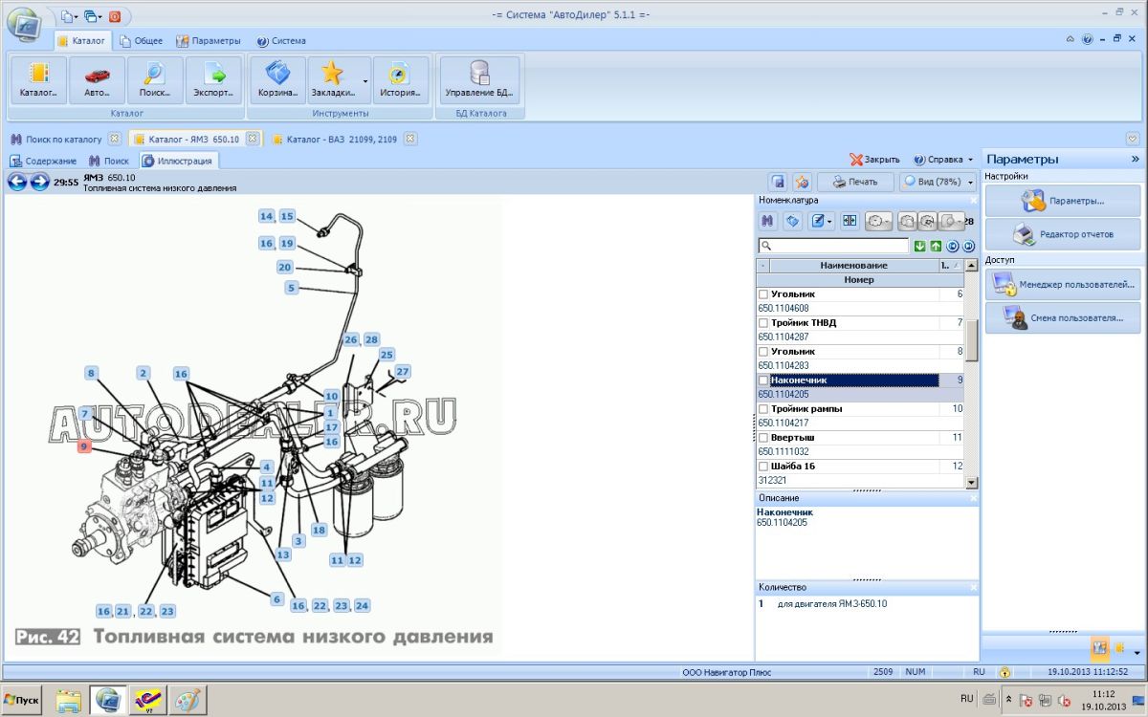Open Поиск search from the ribbon

tap(155, 80)
